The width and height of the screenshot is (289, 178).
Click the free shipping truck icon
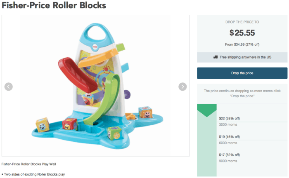[x=216, y=57]
